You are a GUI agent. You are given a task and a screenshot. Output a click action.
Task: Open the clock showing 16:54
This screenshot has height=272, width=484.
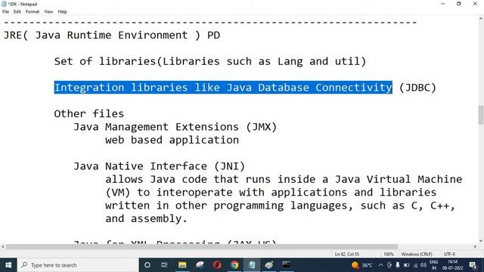click(452, 265)
